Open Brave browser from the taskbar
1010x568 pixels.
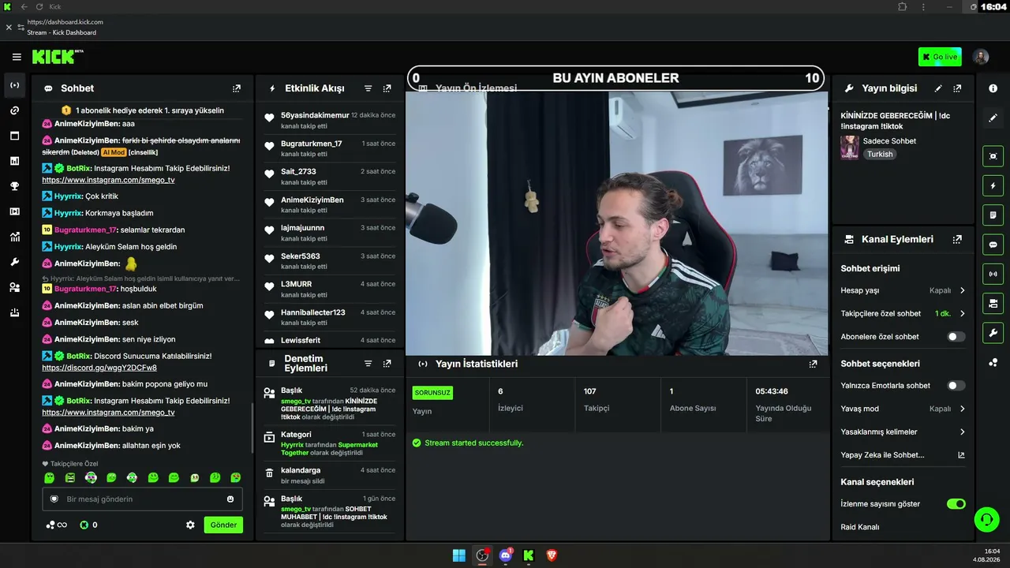pyautogui.click(x=552, y=555)
